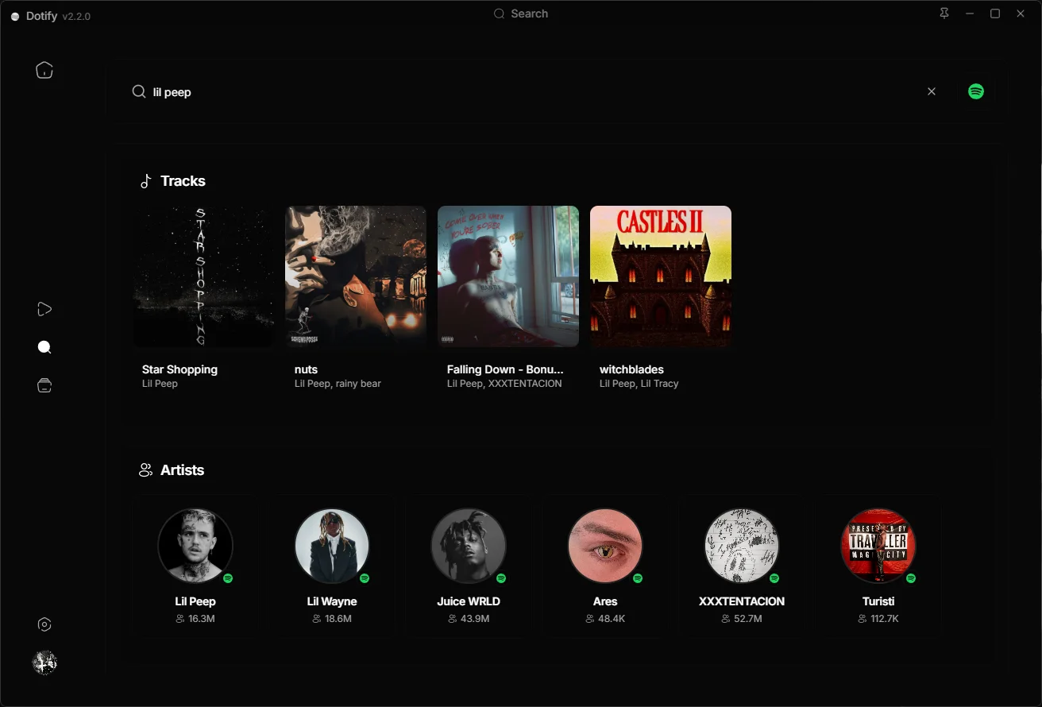
Task: Select the nuts track title
Action: pos(306,369)
